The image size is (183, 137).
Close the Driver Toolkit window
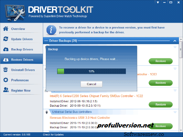pos(179,2)
